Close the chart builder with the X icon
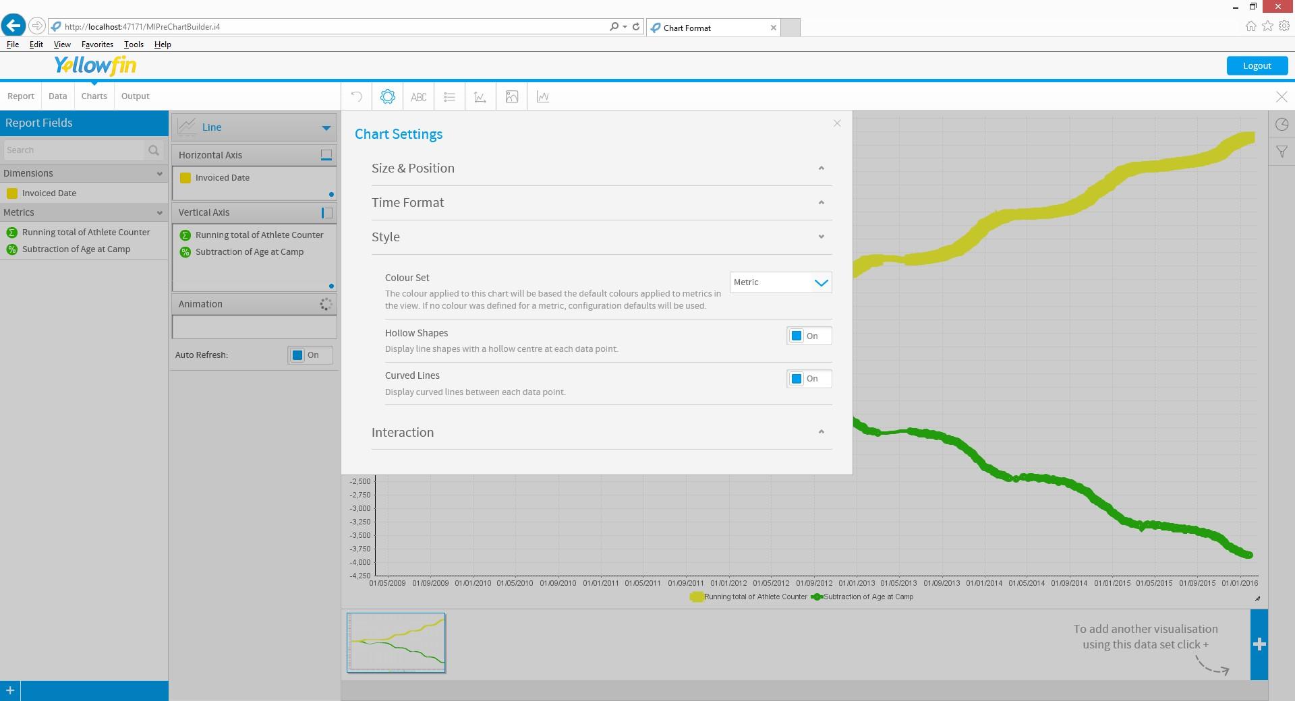Viewport: 1295px width, 701px height. click(x=1282, y=96)
